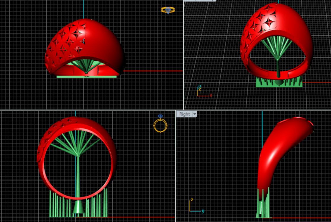Click the fanned green supports inside perspective ring
The height and width of the screenshot is (222, 331).
(x=277, y=47)
